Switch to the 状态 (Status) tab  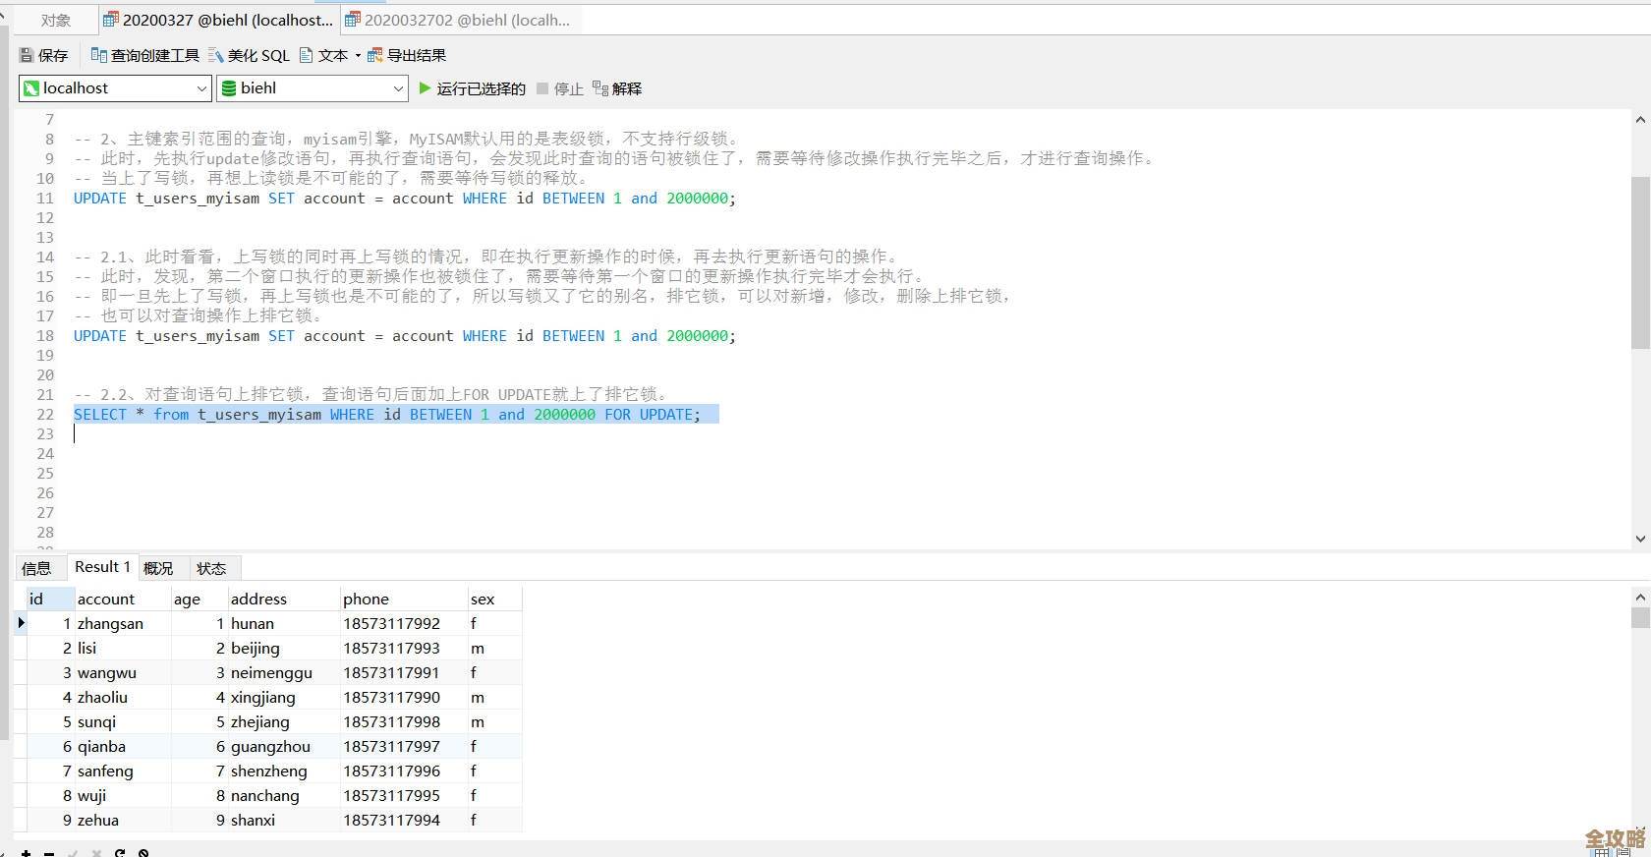click(x=210, y=568)
